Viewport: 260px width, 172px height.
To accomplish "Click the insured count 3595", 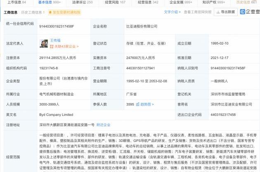I will point(130,104).
